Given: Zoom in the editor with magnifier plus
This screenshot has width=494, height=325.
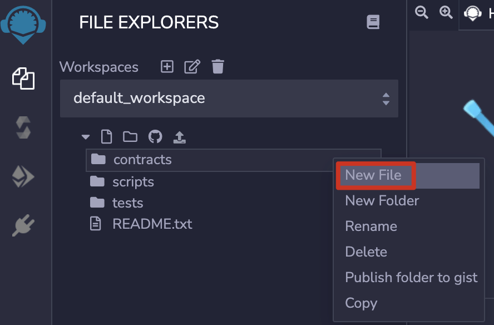Looking at the screenshot, I should (446, 13).
